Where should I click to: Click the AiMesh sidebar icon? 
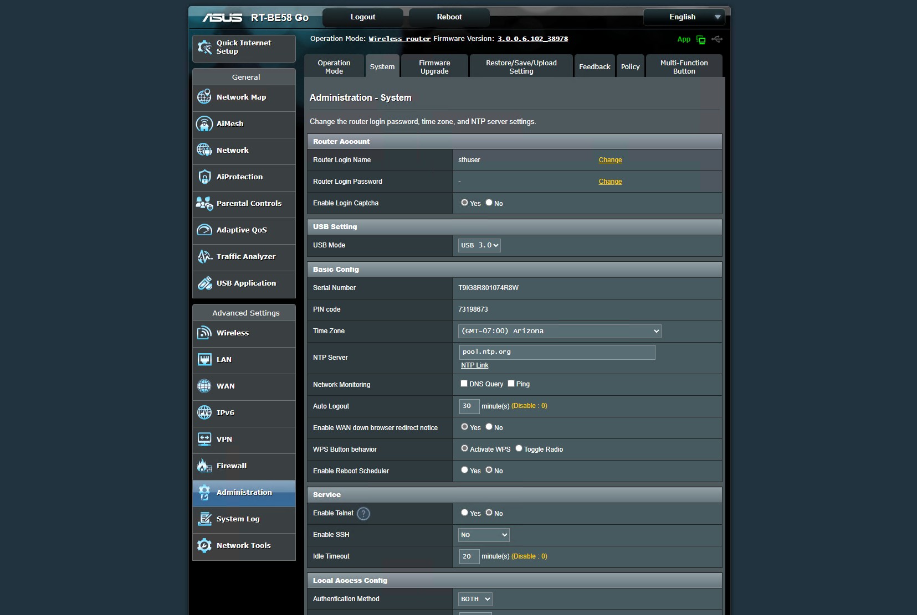[x=204, y=124]
